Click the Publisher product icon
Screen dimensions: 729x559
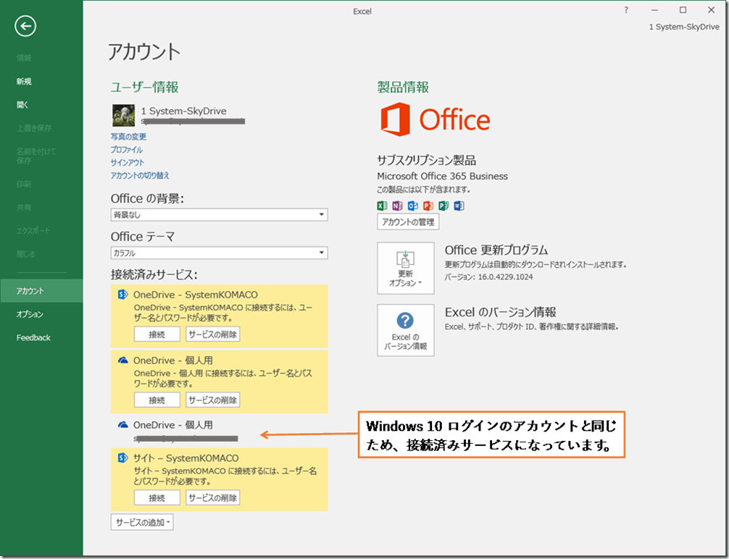click(443, 206)
